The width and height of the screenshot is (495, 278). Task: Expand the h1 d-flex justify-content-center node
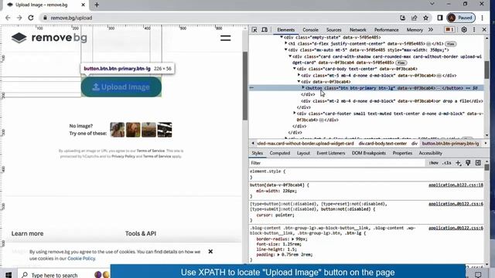[286, 43]
